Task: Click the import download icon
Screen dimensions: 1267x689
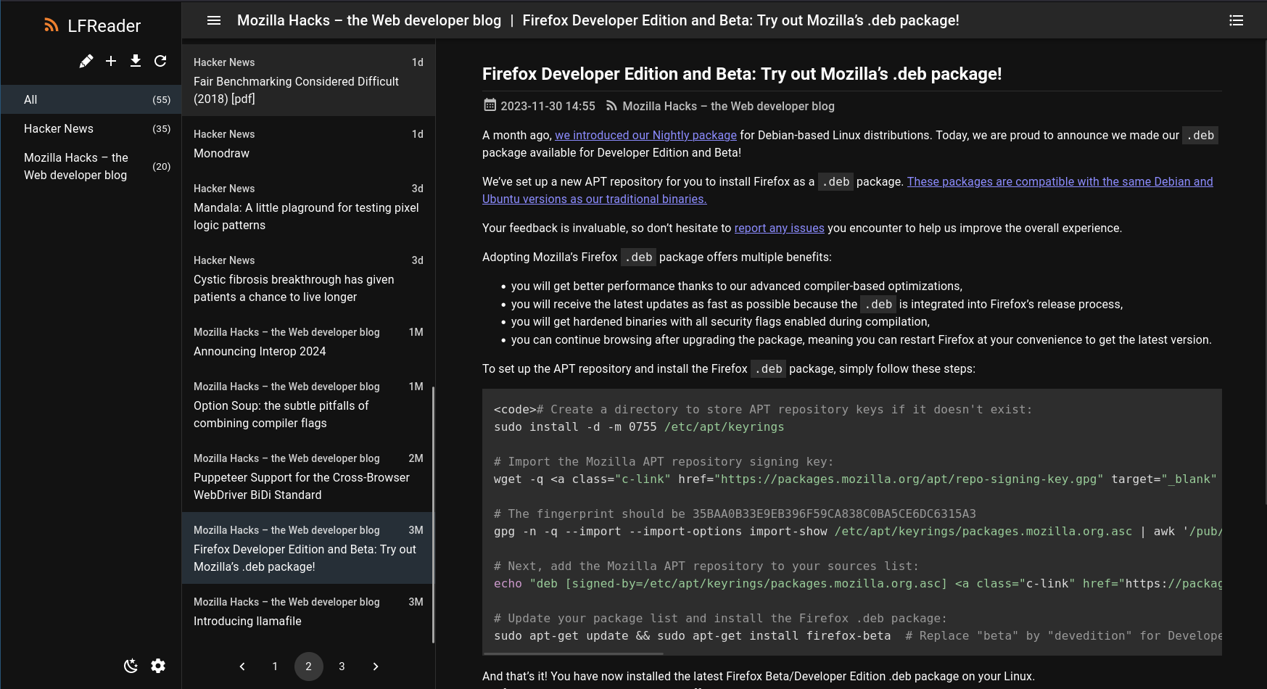Action: pos(136,61)
